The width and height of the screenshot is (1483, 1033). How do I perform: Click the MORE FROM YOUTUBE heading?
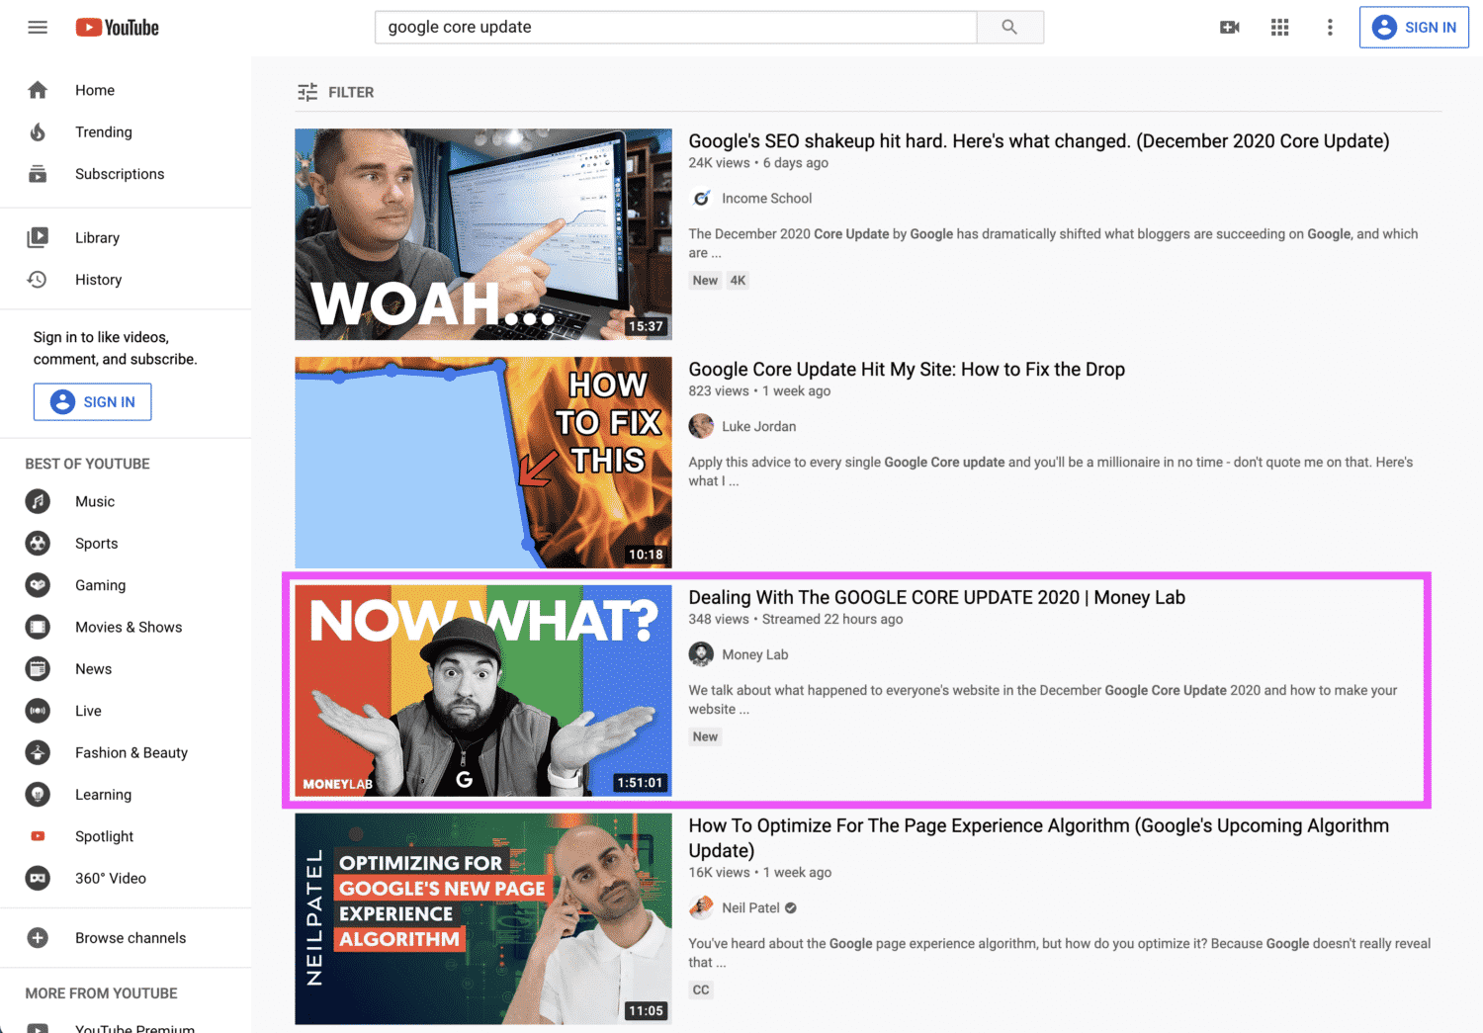(101, 993)
